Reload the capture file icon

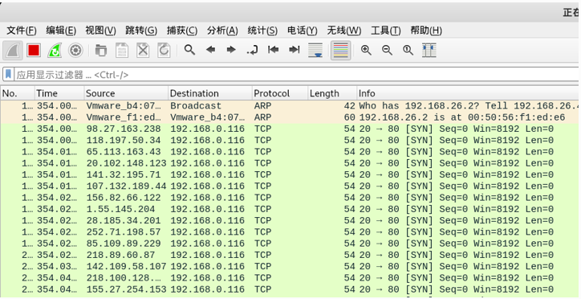pyautogui.click(x=164, y=51)
